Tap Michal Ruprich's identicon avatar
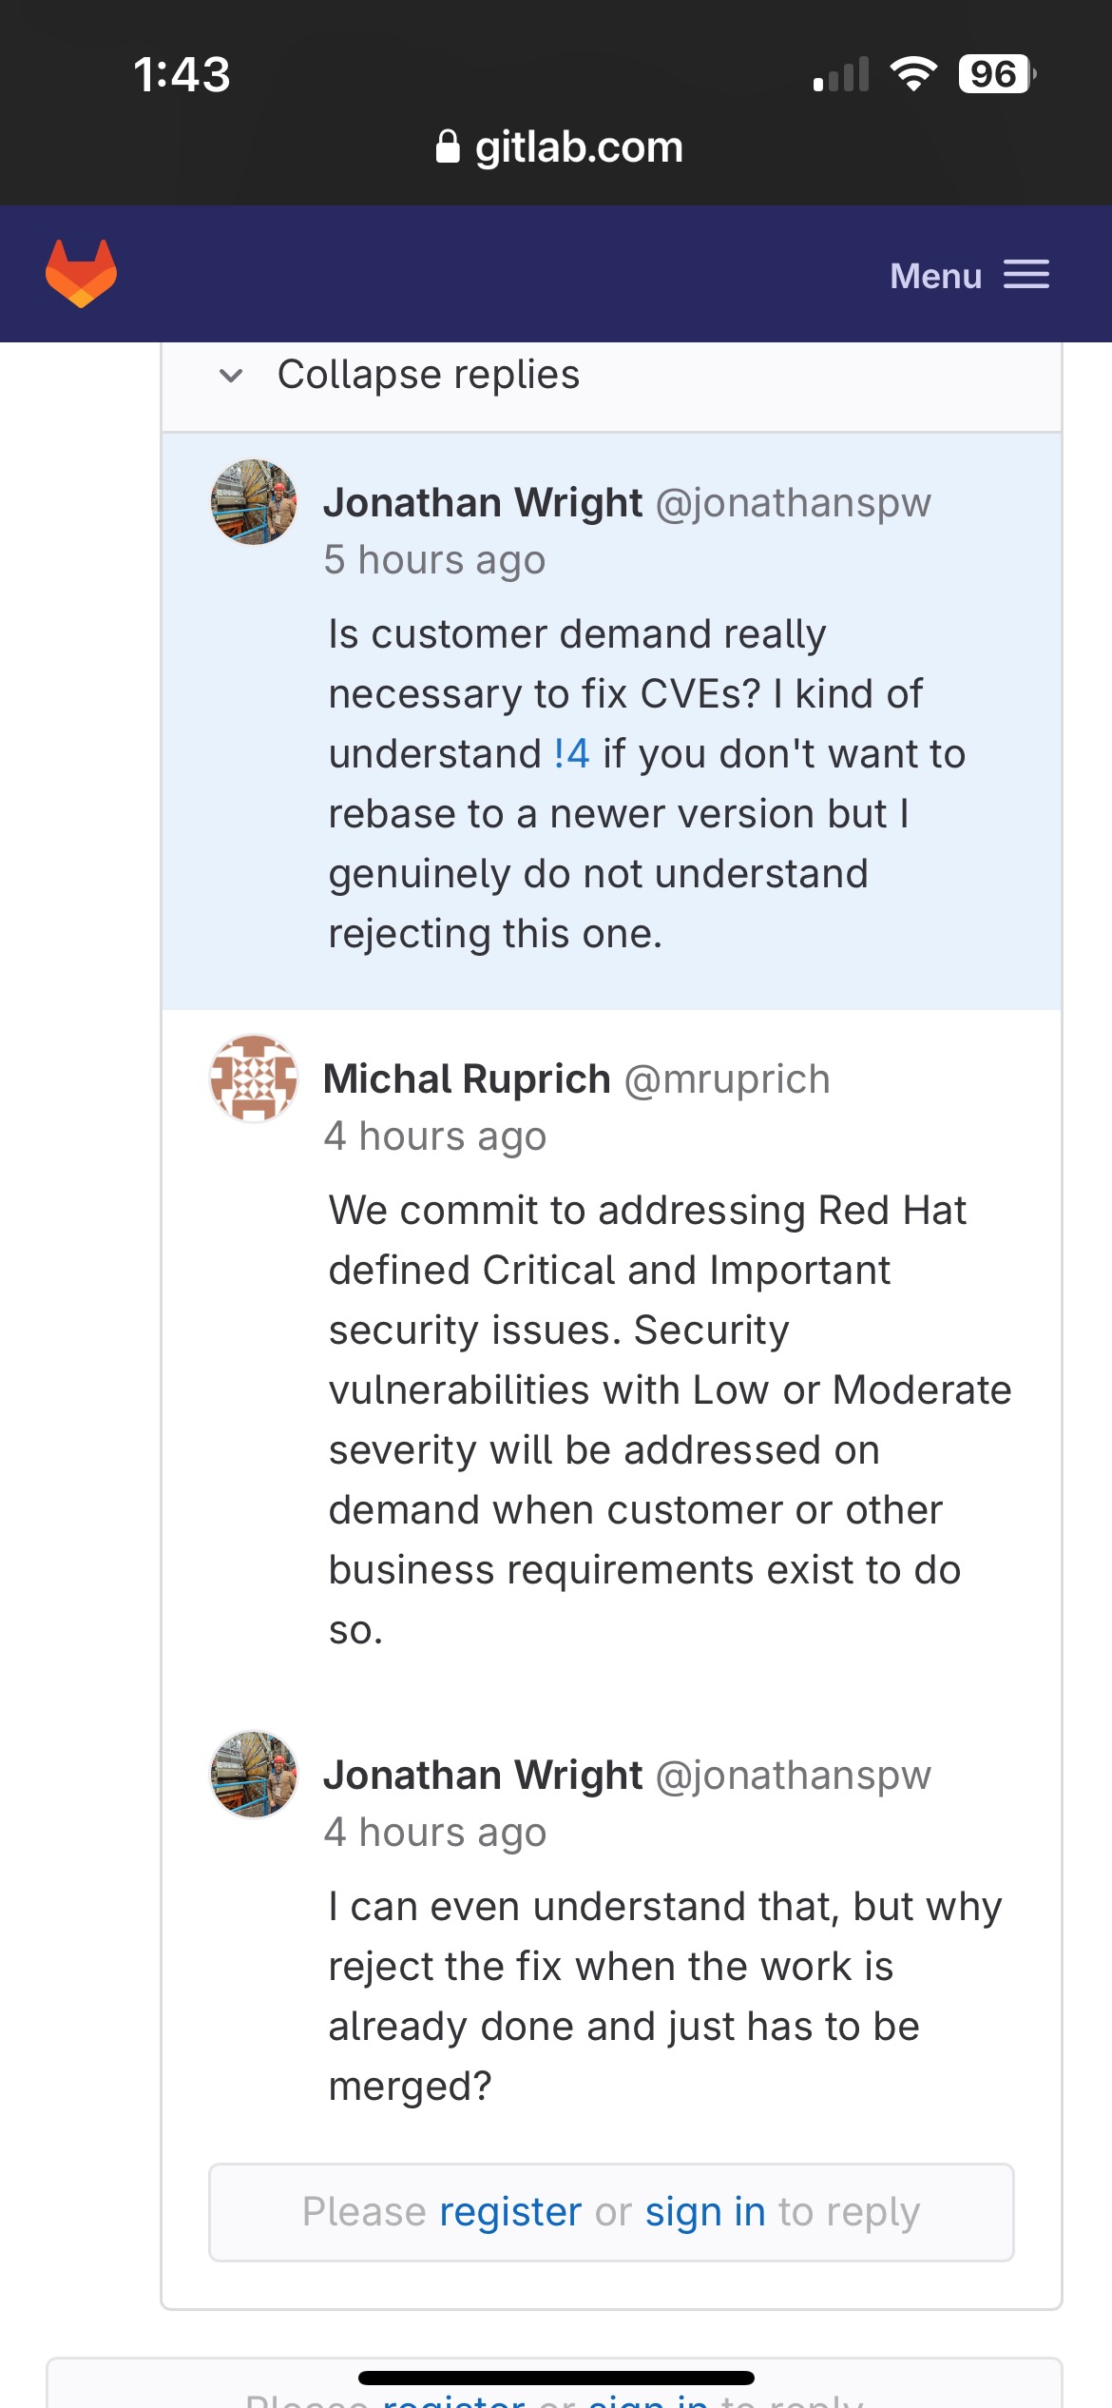This screenshot has height=2408, width=1112. pyautogui.click(x=253, y=1078)
